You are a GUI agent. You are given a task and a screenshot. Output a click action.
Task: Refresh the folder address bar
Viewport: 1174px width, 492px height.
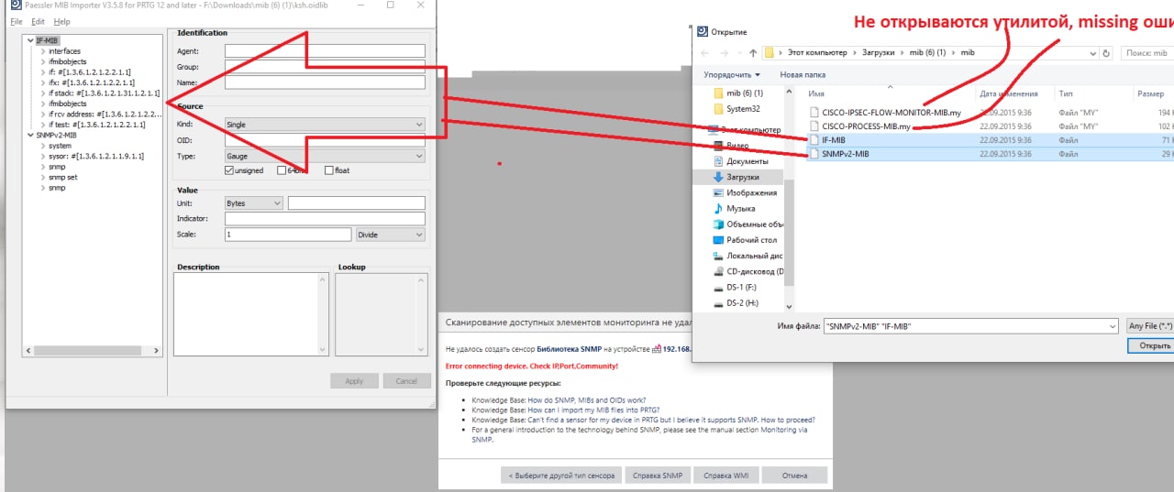(x=1108, y=52)
